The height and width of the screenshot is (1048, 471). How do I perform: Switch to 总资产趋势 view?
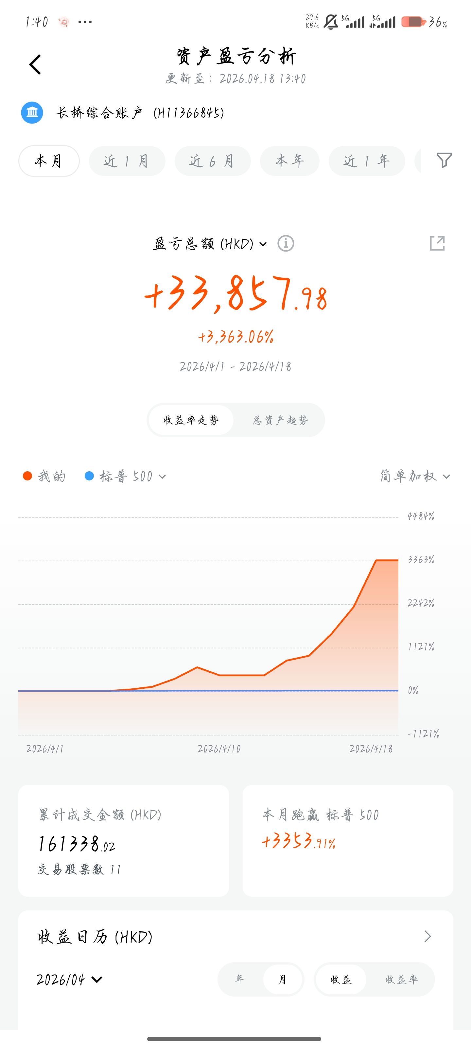(280, 420)
